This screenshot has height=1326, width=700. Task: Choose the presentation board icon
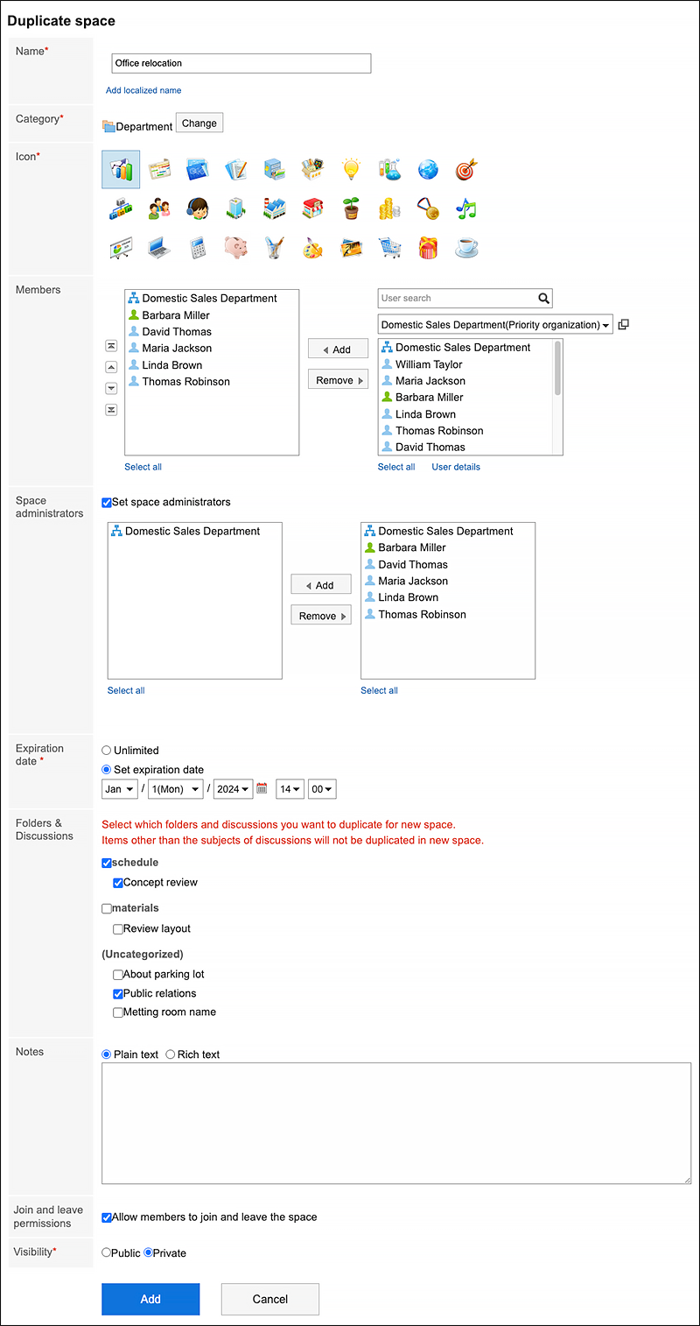(x=121, y=248)
